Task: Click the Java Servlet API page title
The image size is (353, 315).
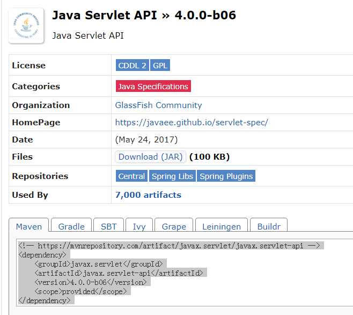Action: [144, 15]
